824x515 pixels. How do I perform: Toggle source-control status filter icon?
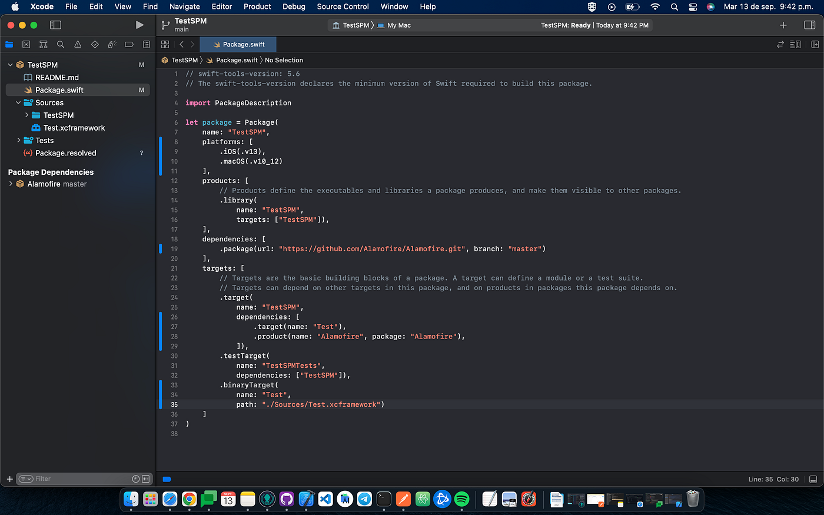pyautogui.click(x=145, y=479)
